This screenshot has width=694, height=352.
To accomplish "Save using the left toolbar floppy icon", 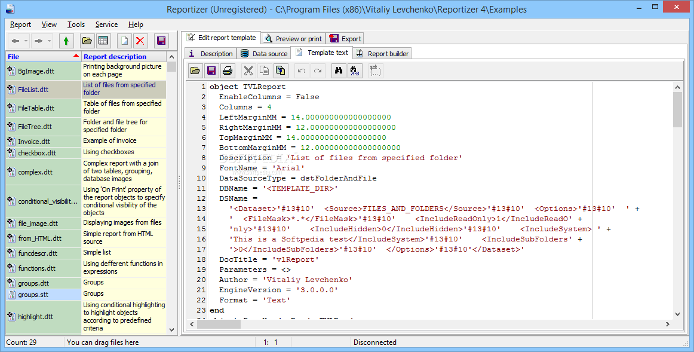I will [161, 41].
